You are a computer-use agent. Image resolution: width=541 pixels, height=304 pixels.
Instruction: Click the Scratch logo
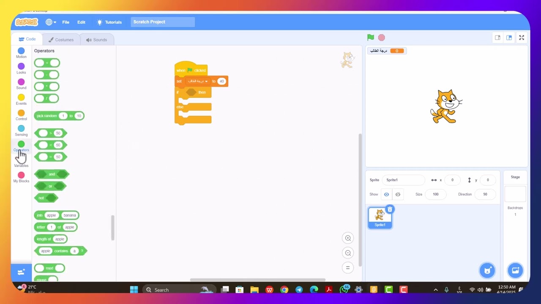[26, 22]
